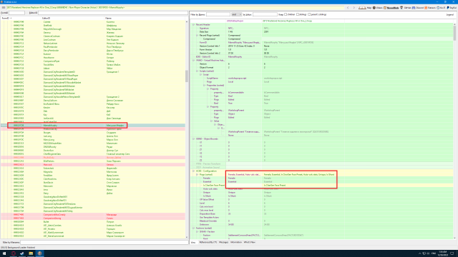This screenshot has width=458, height=257.
Task: Select the 'Unique' flag row
Action: [x=322, y=192]
